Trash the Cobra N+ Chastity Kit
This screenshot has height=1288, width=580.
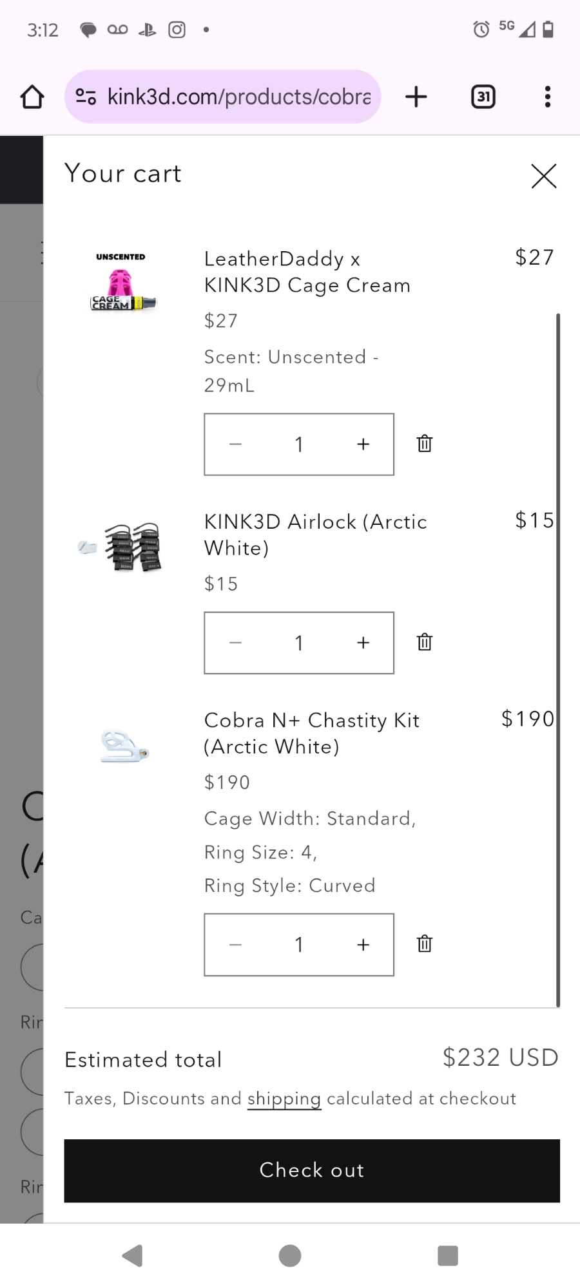(x=424, y=944)
